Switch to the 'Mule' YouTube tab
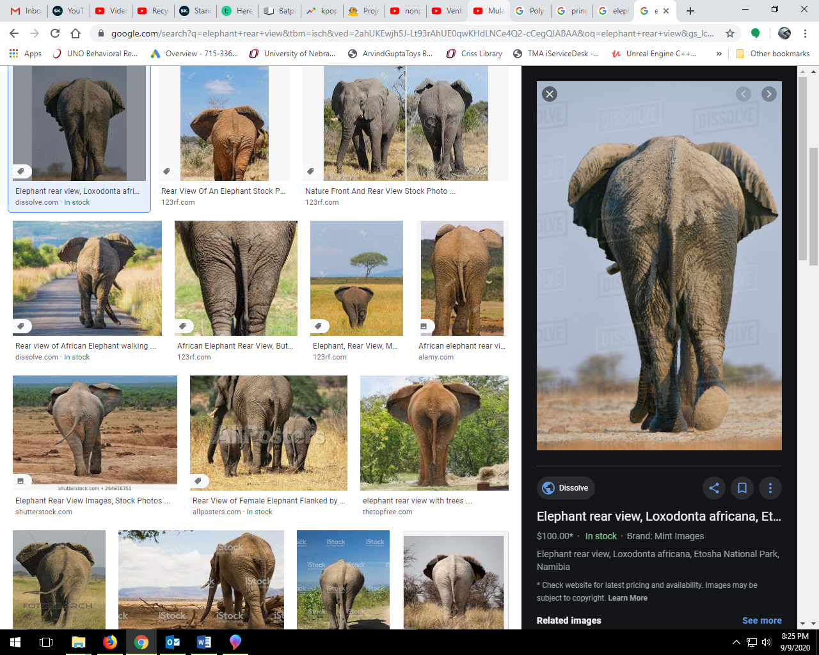The width and height of the screenshot is (819, 655). coord(489,11)
